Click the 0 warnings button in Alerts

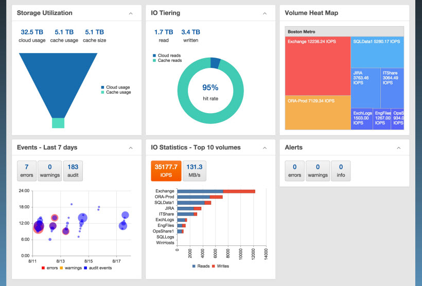318,171
